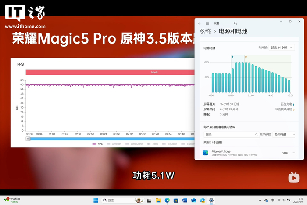
Task: Open Outlook from the taskbar
Action: 194,201
